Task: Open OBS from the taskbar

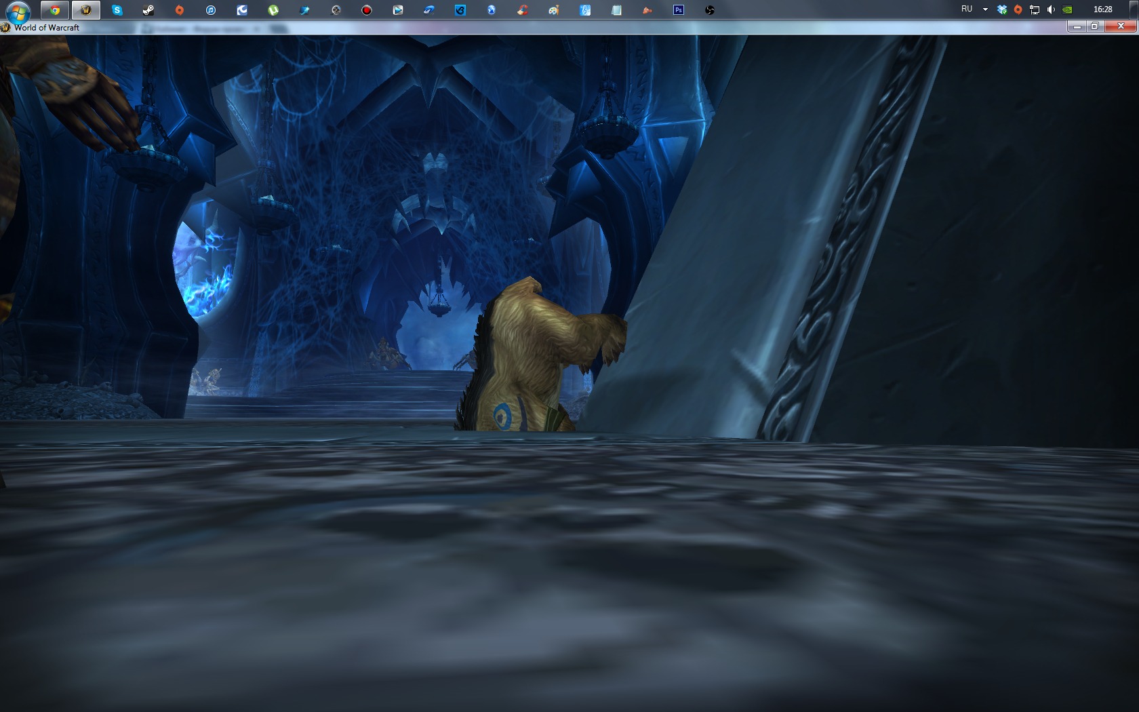Action: click(710, 9)
